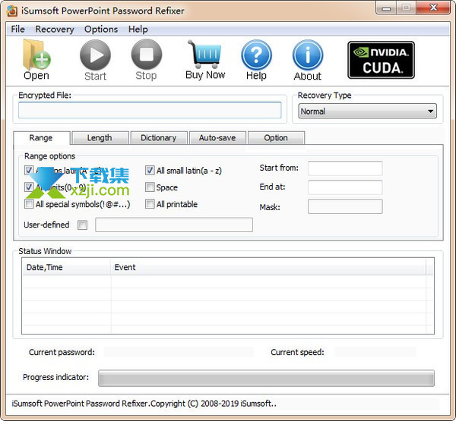Click the Current password value field
This screenshot has height=421, width=456.
(179, 352)
